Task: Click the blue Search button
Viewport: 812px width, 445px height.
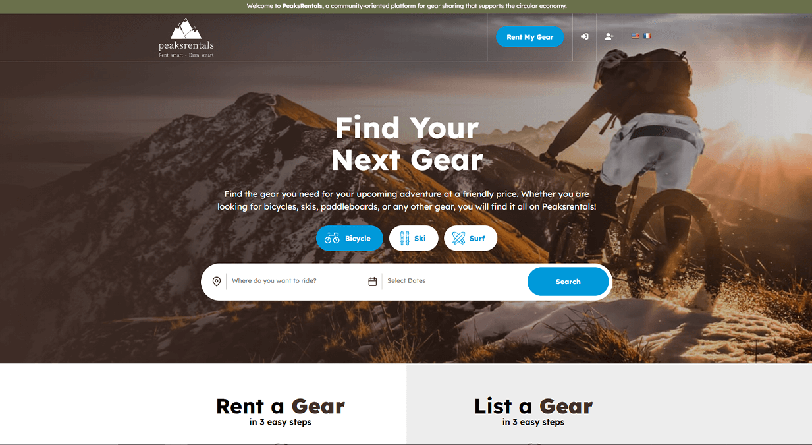Action: click(568, 282)
